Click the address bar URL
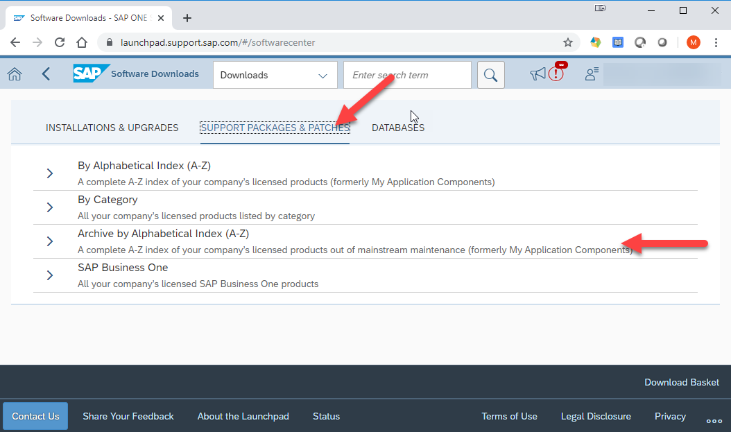Image resolution: width=731 pixels, height=432 pixels. pyautogui.click(x=218, y=42)
